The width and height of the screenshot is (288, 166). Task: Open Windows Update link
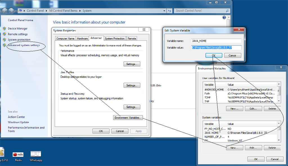click(x=18, y=122)
